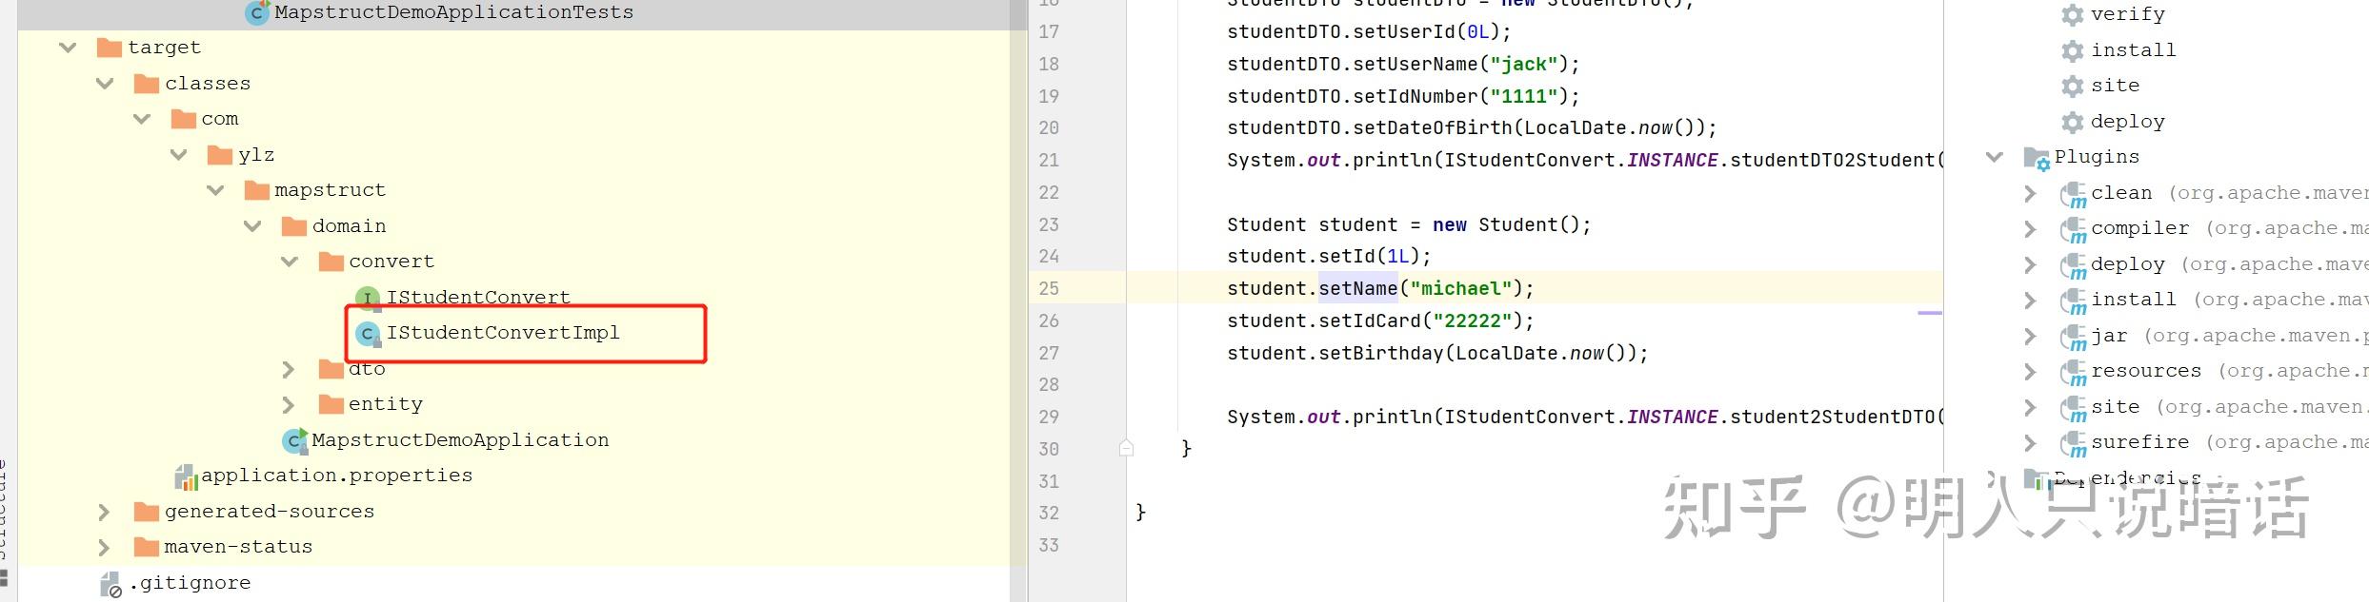
Task: Expand the deploy plugin node
Action: (x=2030, y=265)
